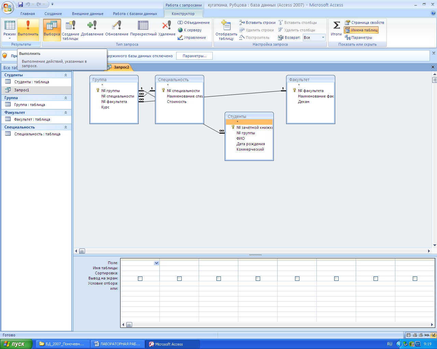Check Вывод на экран in seventh column

tap(376, 278)
